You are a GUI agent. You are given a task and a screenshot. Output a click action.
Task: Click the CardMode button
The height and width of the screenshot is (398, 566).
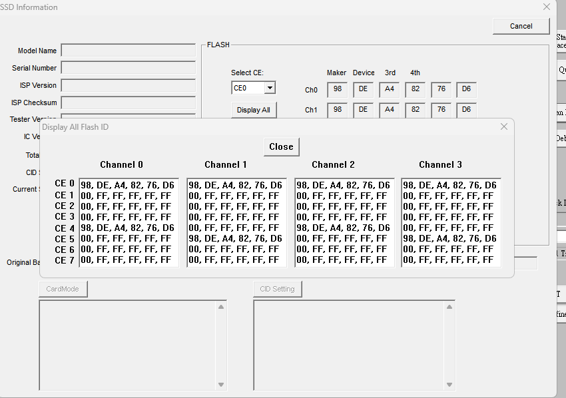(x=63, y=289)
